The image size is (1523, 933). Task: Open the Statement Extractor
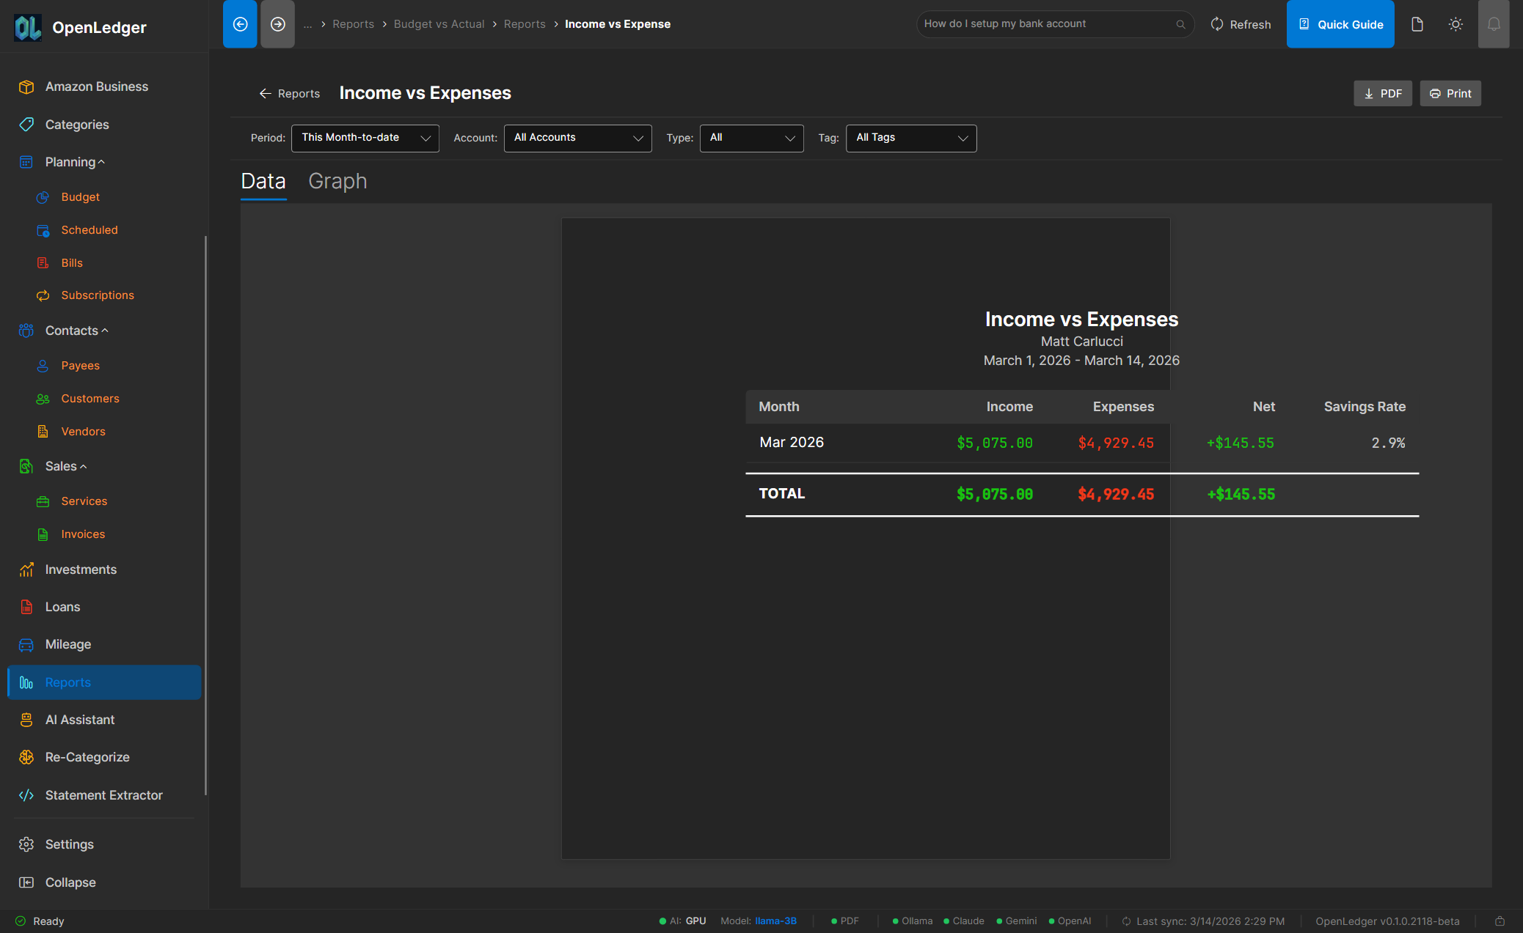(x=103, y=795)
